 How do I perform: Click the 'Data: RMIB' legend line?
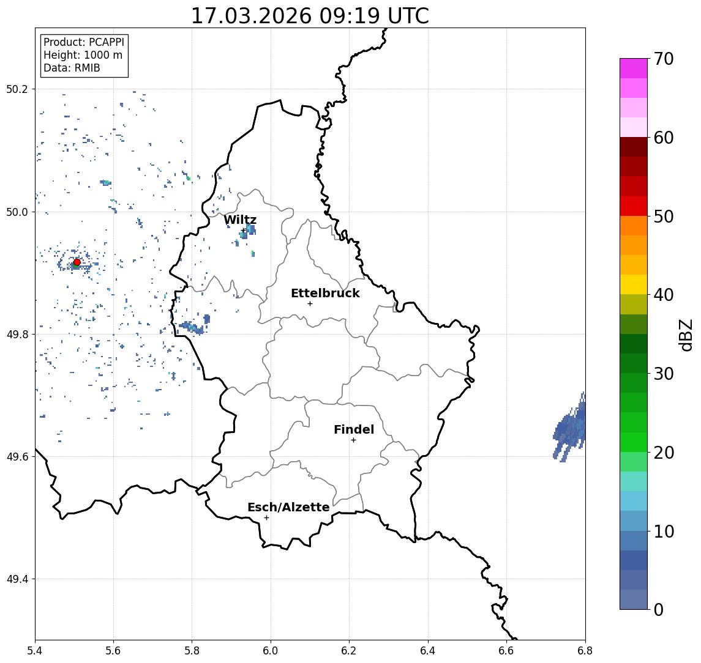(x=72, y=68)
